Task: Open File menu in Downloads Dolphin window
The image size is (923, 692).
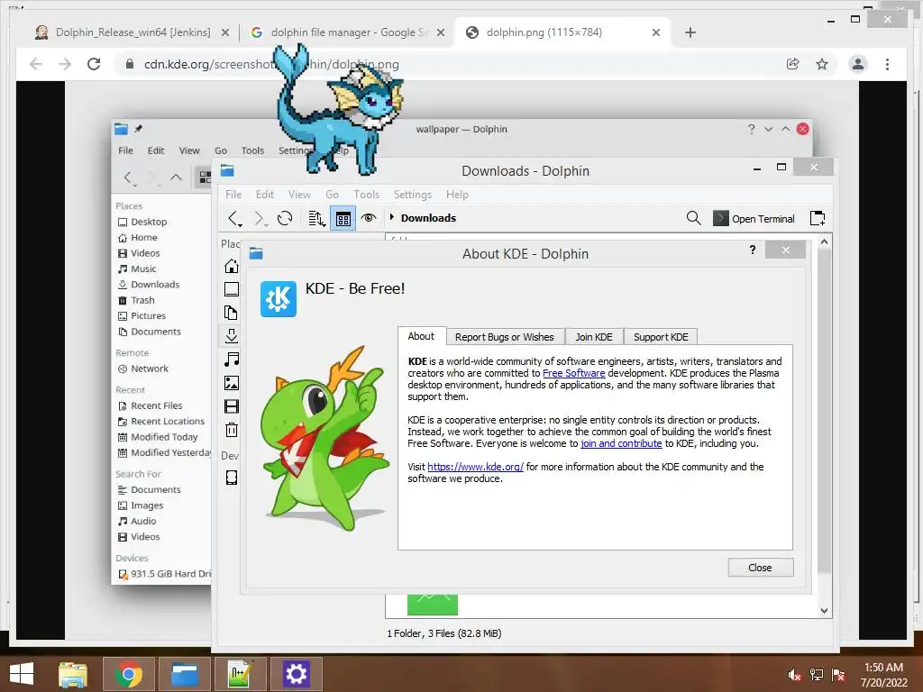Action: (233, 195)
